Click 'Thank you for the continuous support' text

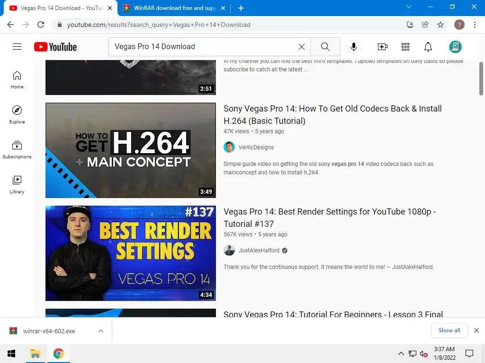329,267
